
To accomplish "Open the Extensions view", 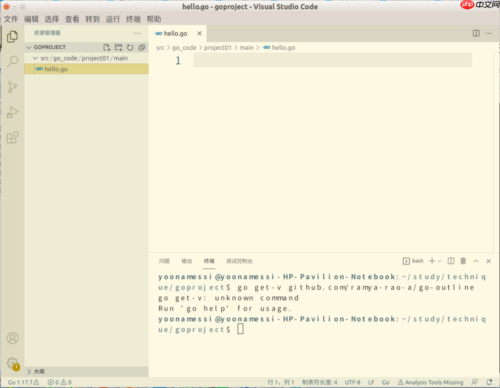I will pos(12,138).
